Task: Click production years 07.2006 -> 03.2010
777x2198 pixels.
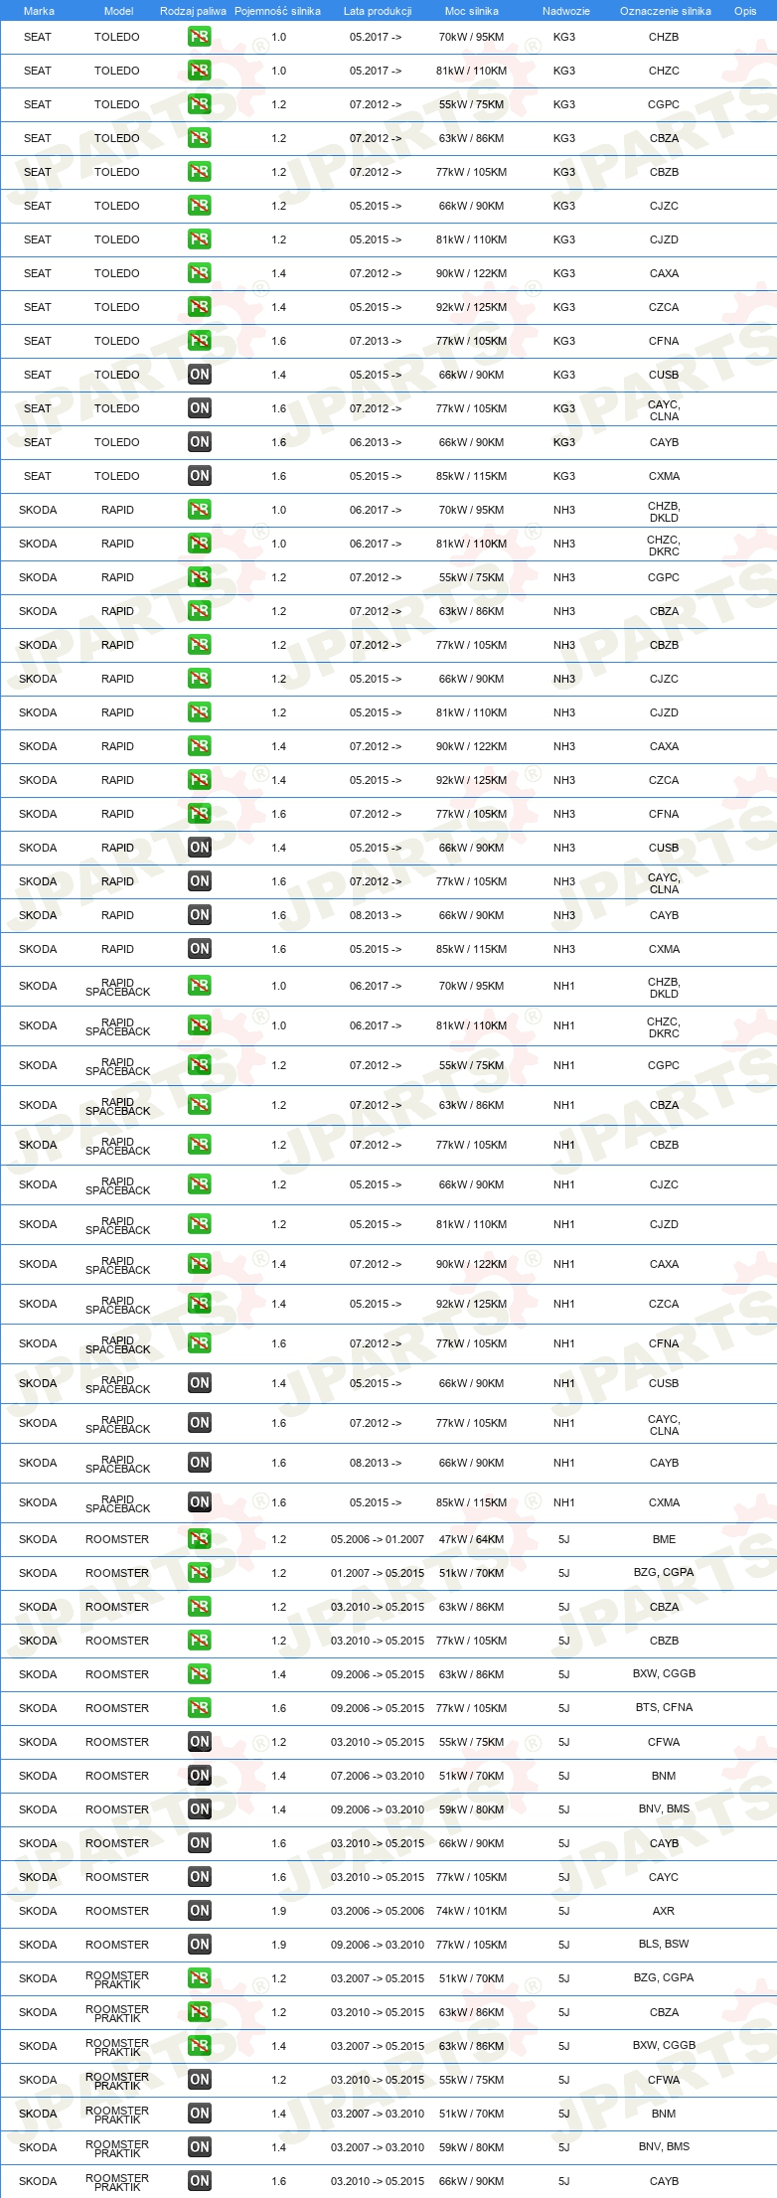Action: click(x=378, y=1776)
